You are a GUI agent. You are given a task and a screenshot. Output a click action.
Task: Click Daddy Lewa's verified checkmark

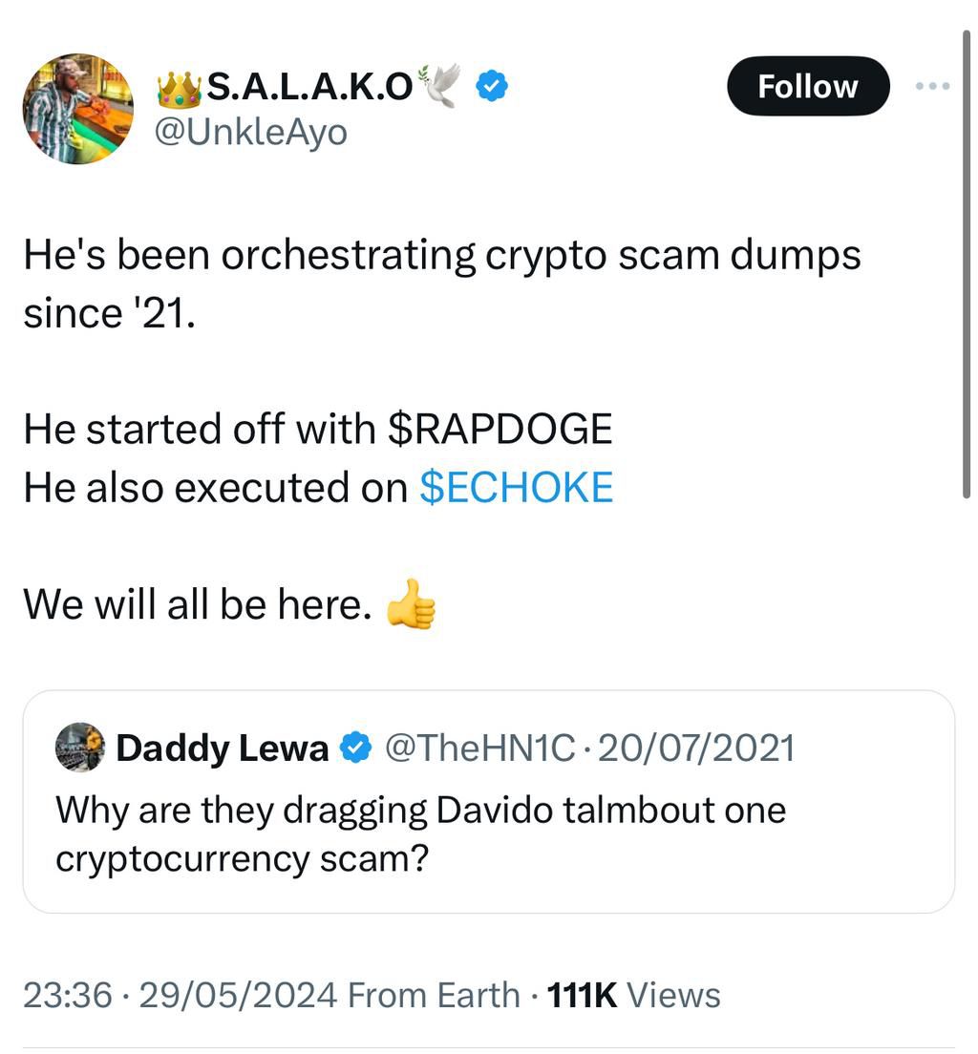(354, 748)
